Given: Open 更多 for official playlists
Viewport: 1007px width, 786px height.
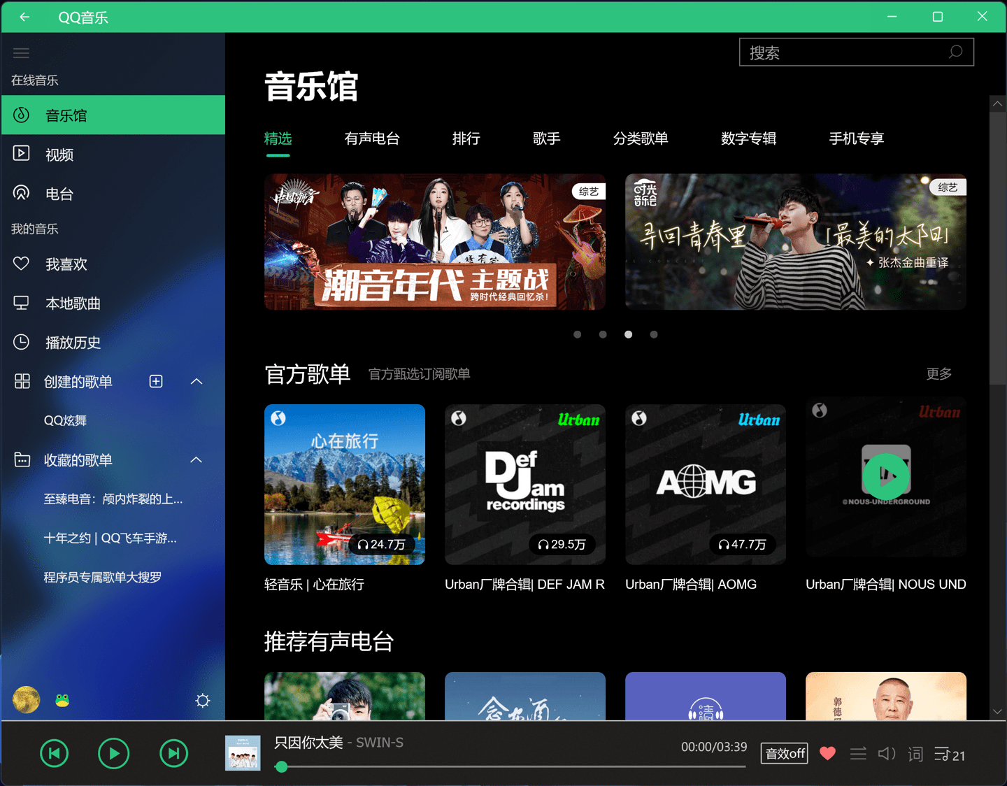Looking at the screenshot, I should [x=938, y=373].
